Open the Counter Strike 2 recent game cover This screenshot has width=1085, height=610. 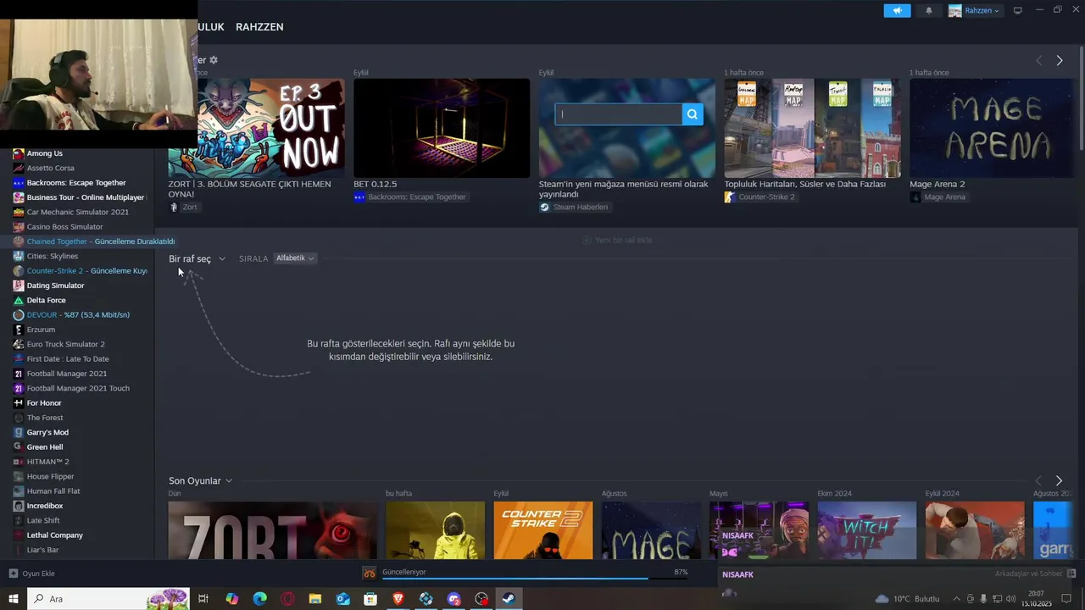click(543, 530)
